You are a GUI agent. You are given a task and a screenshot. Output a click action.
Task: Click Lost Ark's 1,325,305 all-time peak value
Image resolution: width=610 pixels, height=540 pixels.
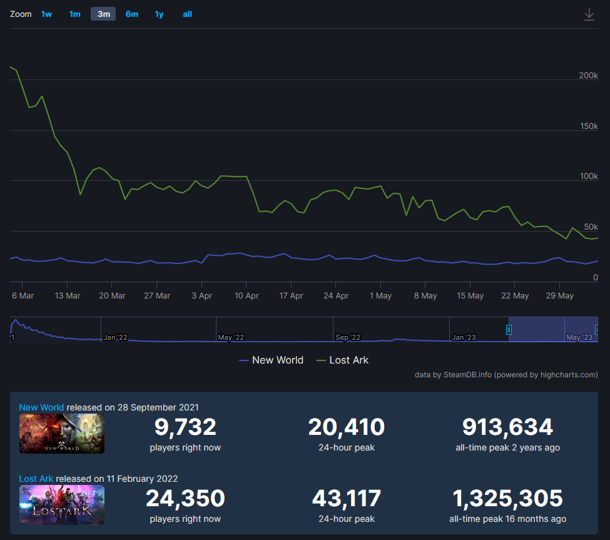point(507,498)
